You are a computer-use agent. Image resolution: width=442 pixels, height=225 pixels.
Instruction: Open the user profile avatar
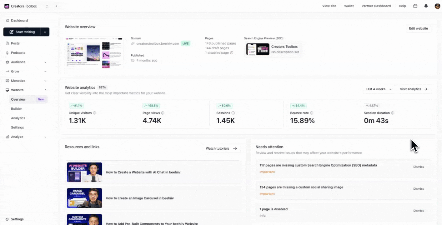click(x=437, y=6)
